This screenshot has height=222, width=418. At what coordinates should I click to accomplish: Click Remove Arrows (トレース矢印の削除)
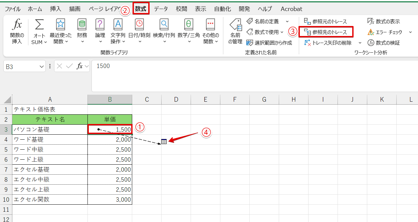pos(328,43)
